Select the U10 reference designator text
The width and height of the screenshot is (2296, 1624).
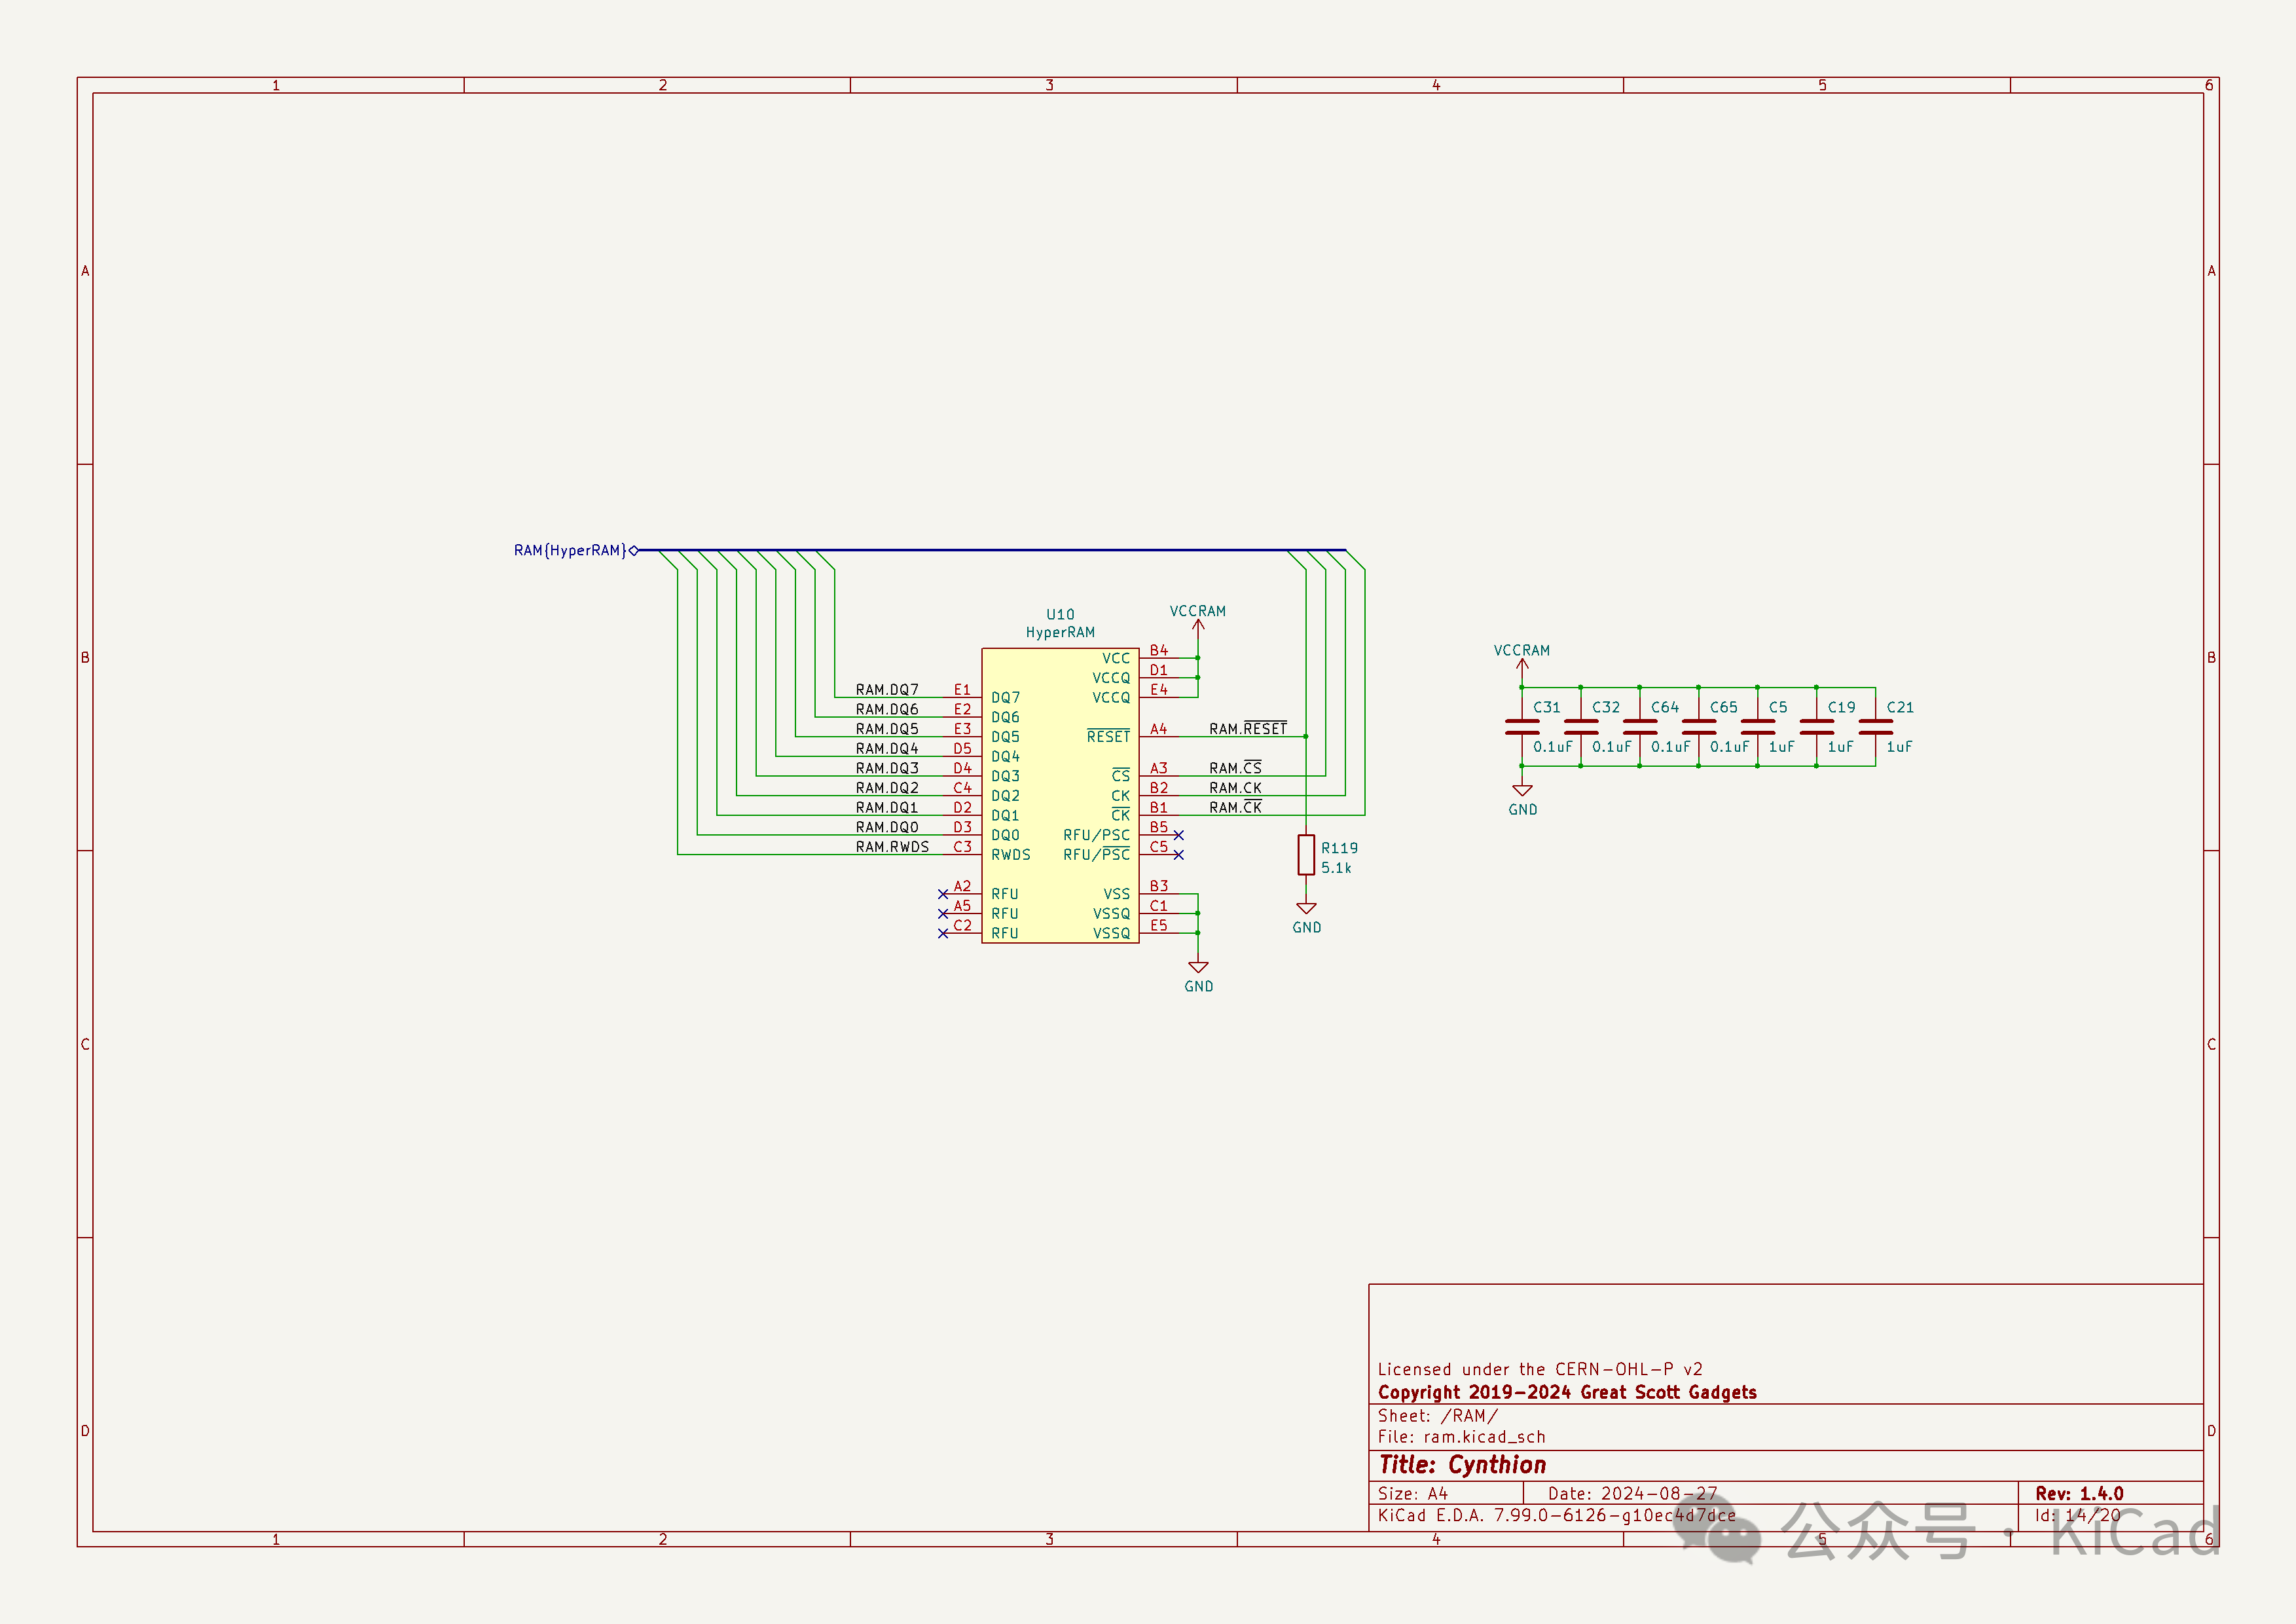pos(1060,614)
